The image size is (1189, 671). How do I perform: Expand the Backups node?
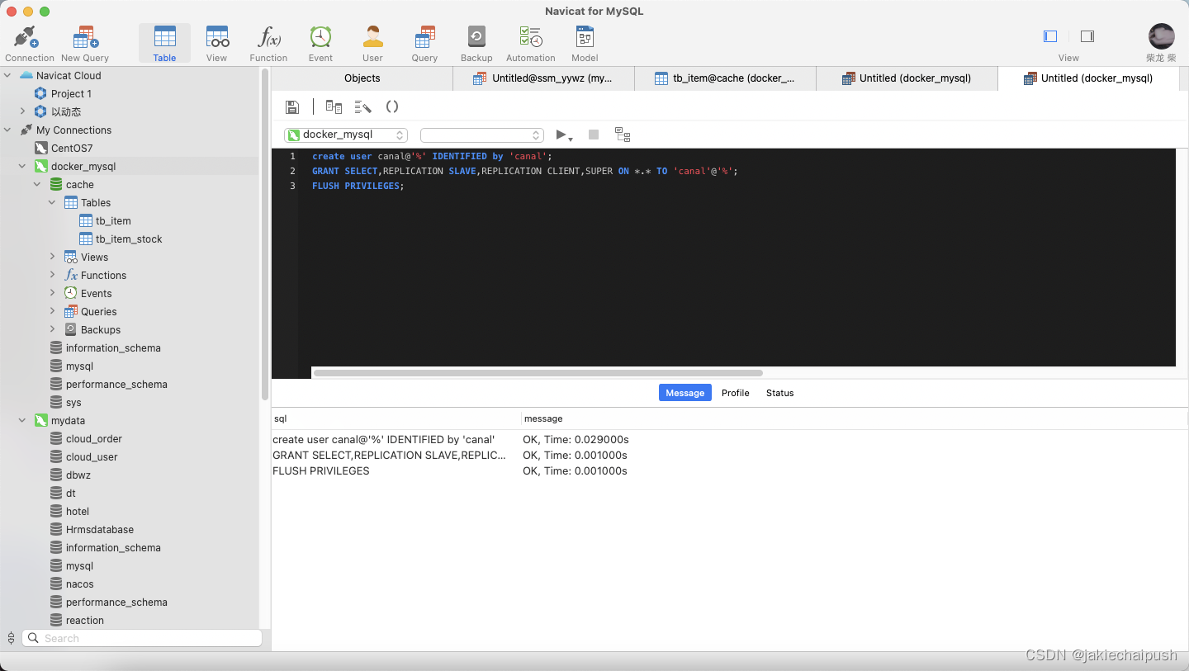(x=52, y=329)
